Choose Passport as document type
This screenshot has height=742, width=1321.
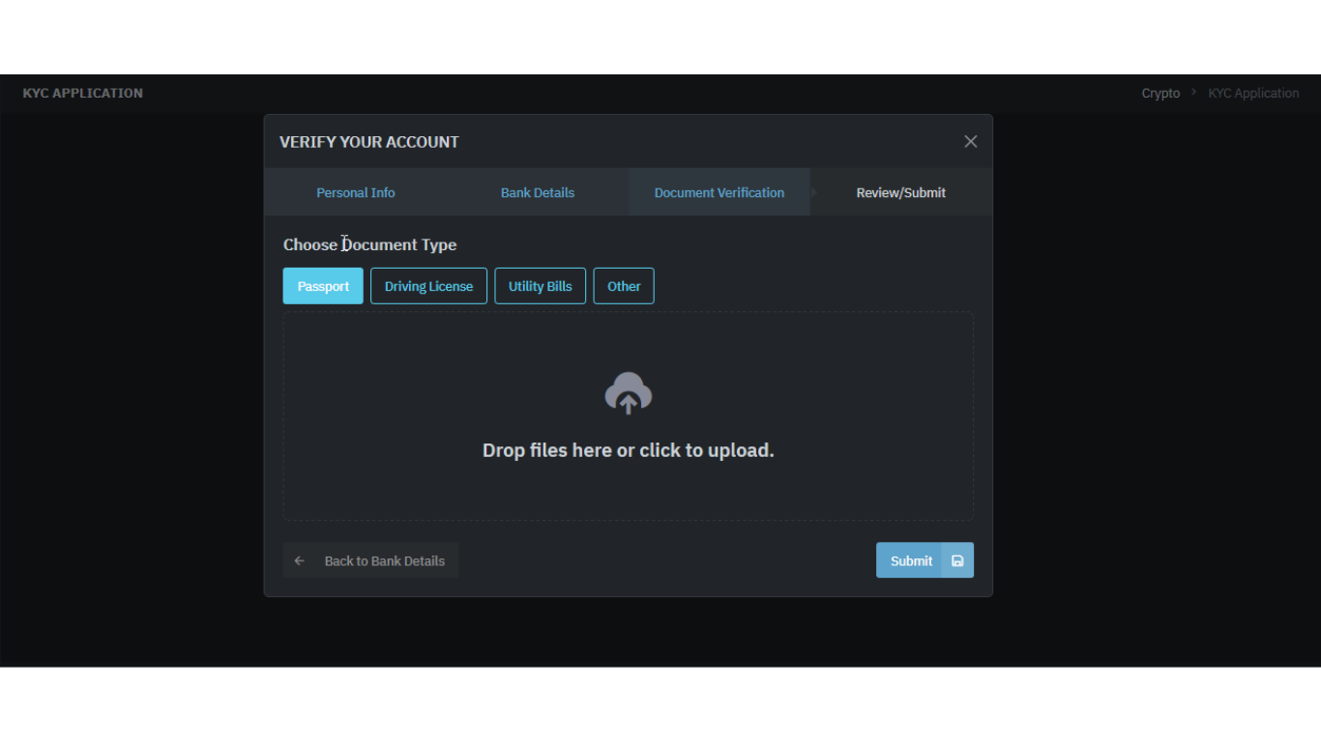pos(323,287)
